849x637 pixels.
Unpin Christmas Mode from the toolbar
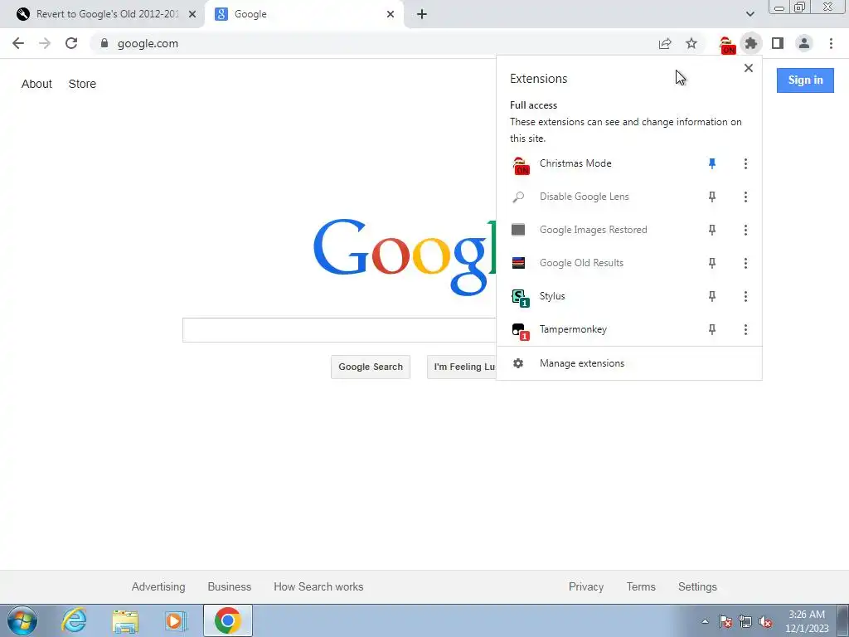(x=712, y=163)
